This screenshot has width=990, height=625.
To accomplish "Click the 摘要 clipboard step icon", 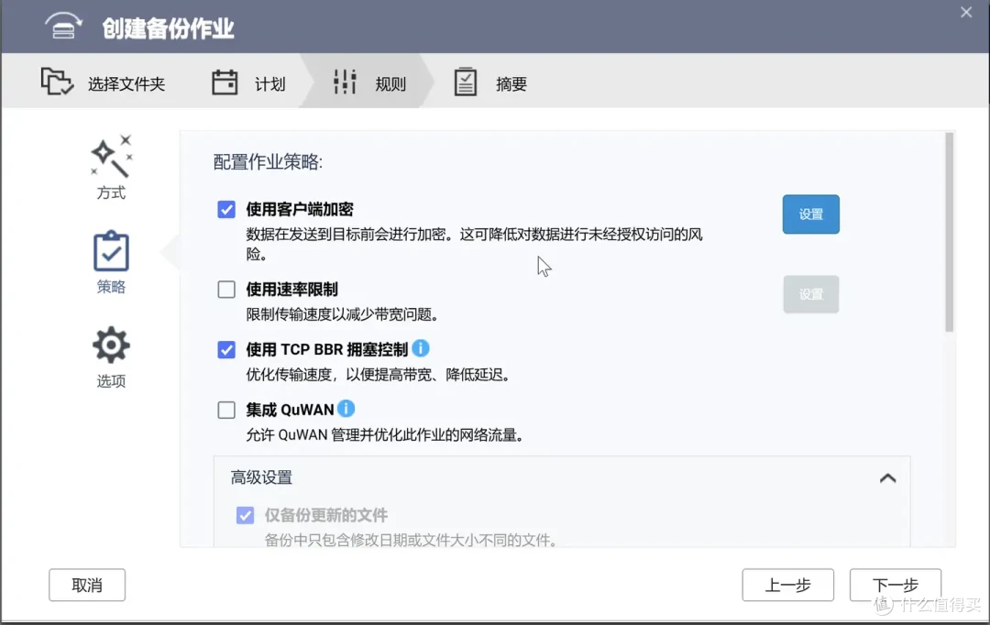I will (466, 82).
